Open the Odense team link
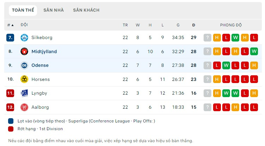The height and width of the screenshot is (146, 265). (x=40, y=65)
